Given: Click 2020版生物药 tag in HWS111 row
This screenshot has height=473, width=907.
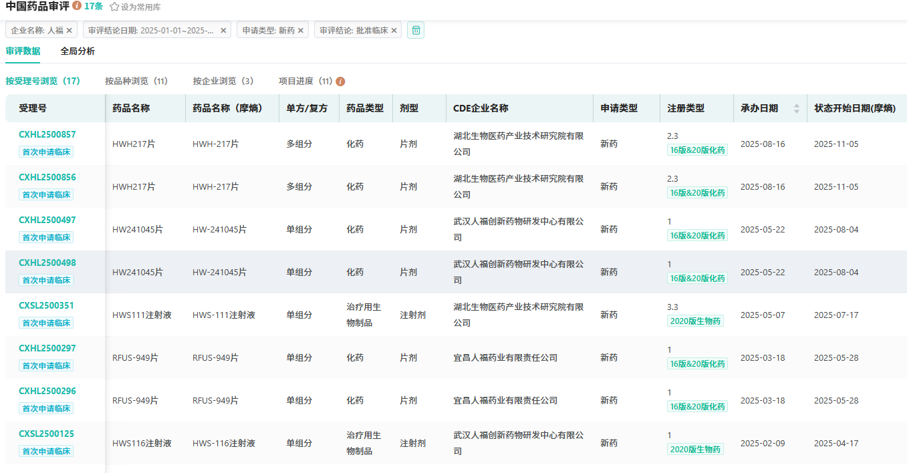Looking at the screenshot, I should pos(695,321).
